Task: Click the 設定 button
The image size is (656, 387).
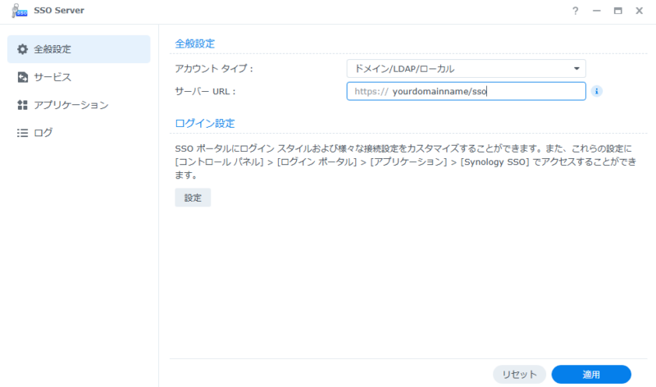Action: (x=193, y=198)
